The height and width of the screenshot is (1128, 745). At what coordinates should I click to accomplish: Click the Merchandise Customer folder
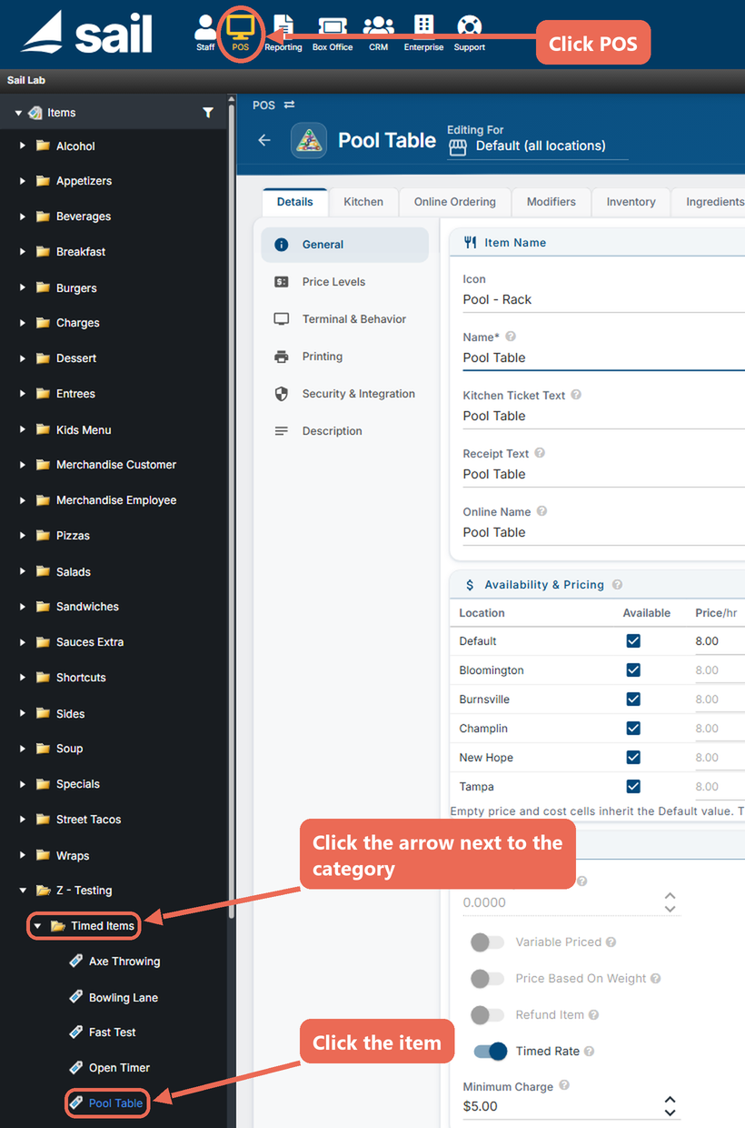point(116,465)
